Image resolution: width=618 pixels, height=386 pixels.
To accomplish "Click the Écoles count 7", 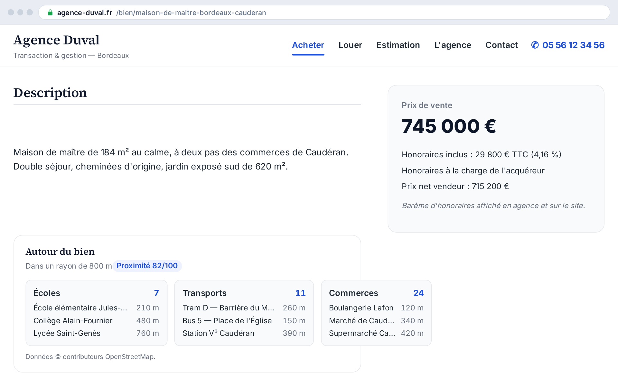I will [156, 293].
